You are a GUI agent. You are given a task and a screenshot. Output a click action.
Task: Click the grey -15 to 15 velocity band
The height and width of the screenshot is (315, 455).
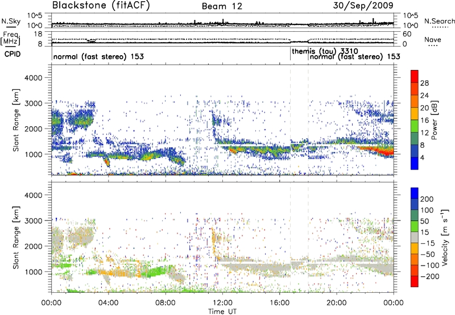pos(415,237)
